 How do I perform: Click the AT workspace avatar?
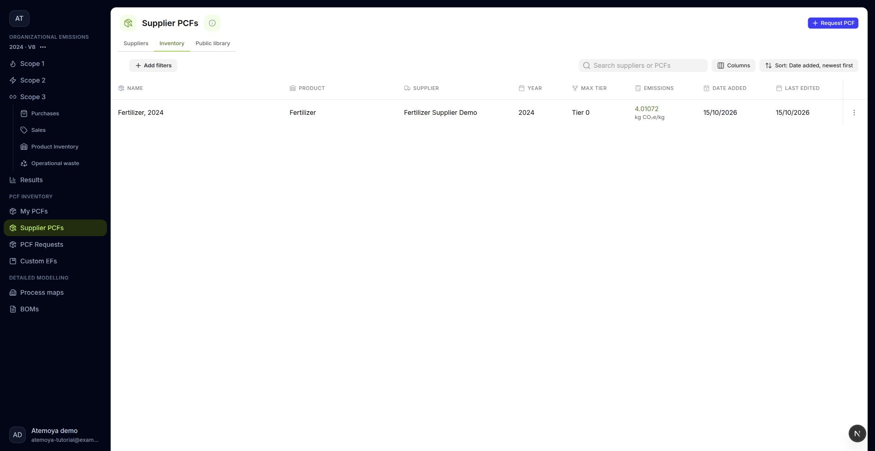point(19,18)
